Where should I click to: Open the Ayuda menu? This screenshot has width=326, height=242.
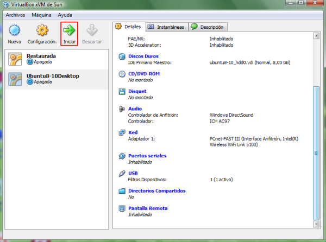pyautogui.click(x=65, y=15)
